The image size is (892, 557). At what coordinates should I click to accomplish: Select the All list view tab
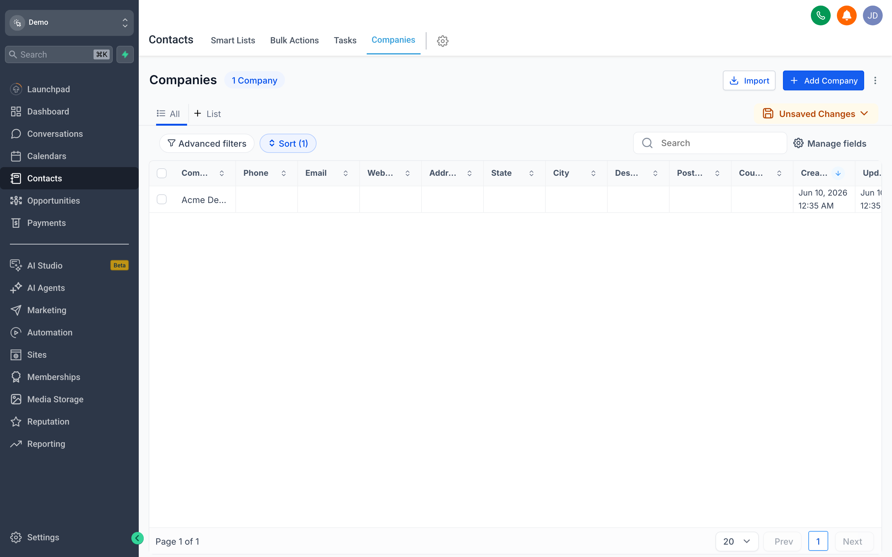coord(168,114)
